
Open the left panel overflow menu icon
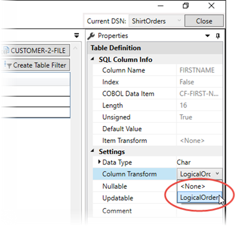pyautogui.click(x=76, y=35)
